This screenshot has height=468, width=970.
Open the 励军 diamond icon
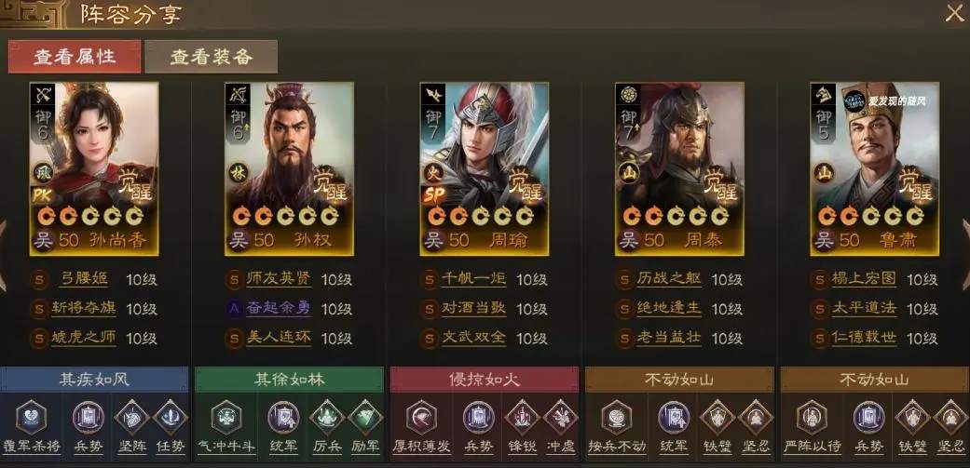point(365,418)
